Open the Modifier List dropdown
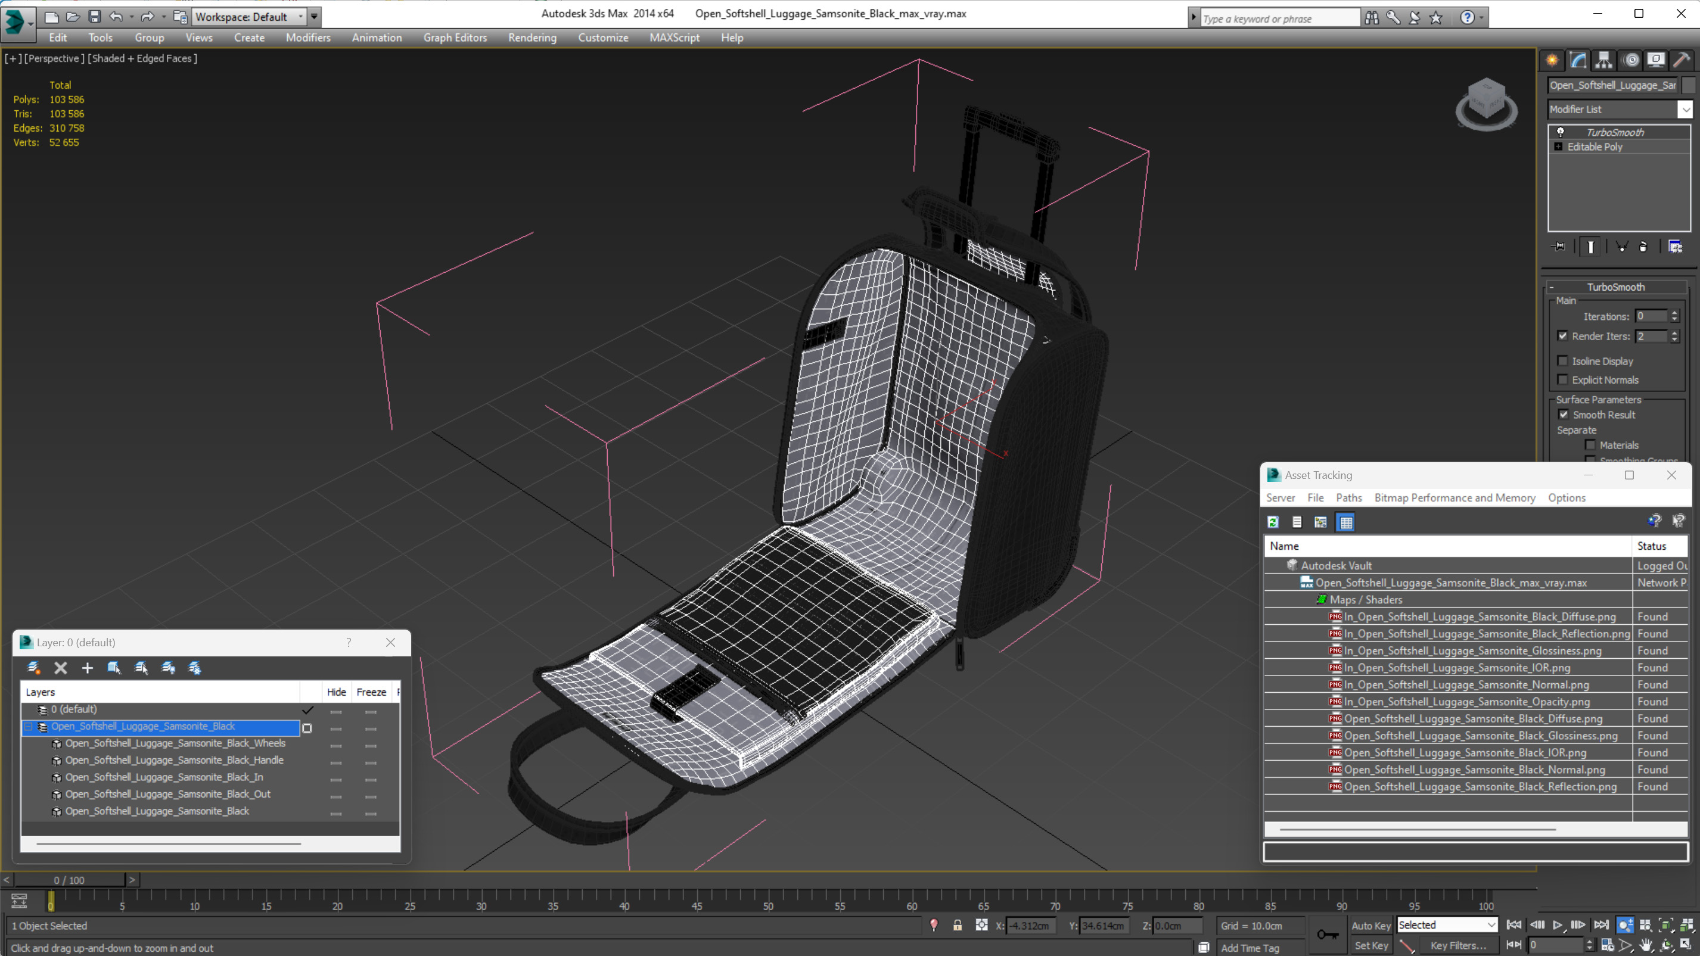Screen dimensions: 1700x956 (1686, 109)
